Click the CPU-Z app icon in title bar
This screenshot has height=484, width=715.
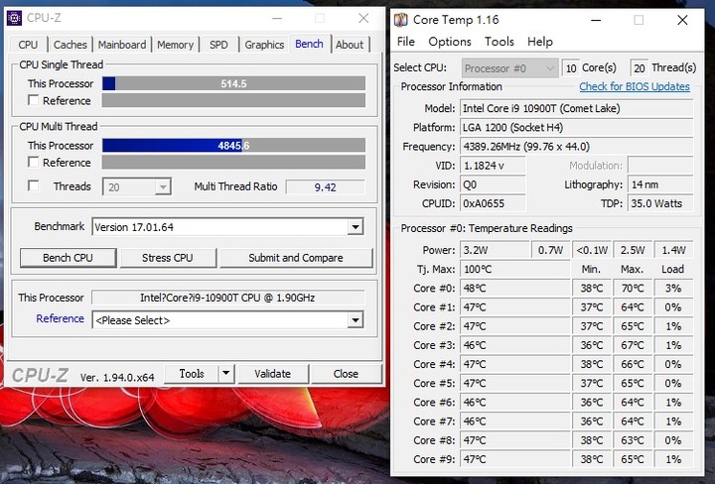14,18
